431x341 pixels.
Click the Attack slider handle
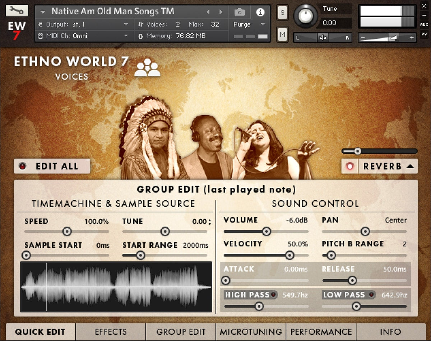click(226, 280)
